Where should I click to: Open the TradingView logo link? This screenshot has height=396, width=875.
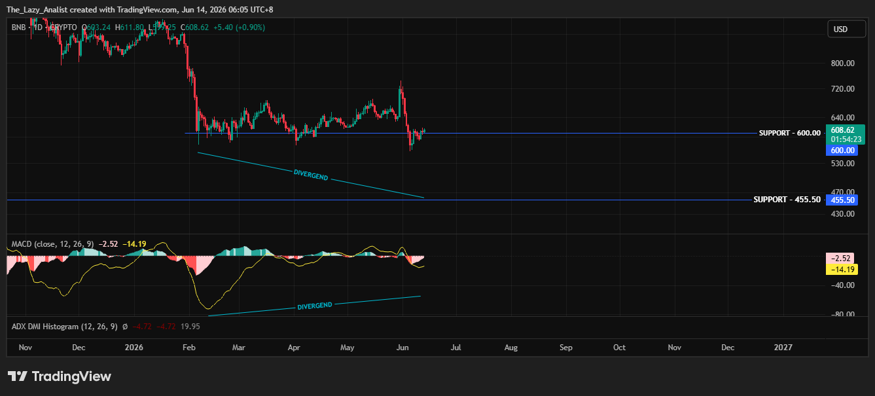click(x=60, y=376)
